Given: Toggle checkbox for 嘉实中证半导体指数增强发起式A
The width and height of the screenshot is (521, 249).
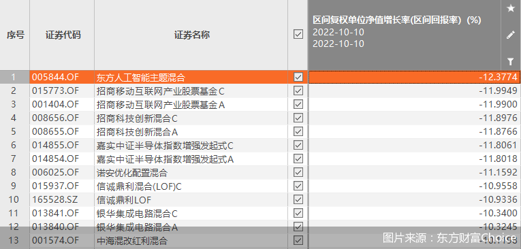Looking at the screenshot, I should pos(298,159).
